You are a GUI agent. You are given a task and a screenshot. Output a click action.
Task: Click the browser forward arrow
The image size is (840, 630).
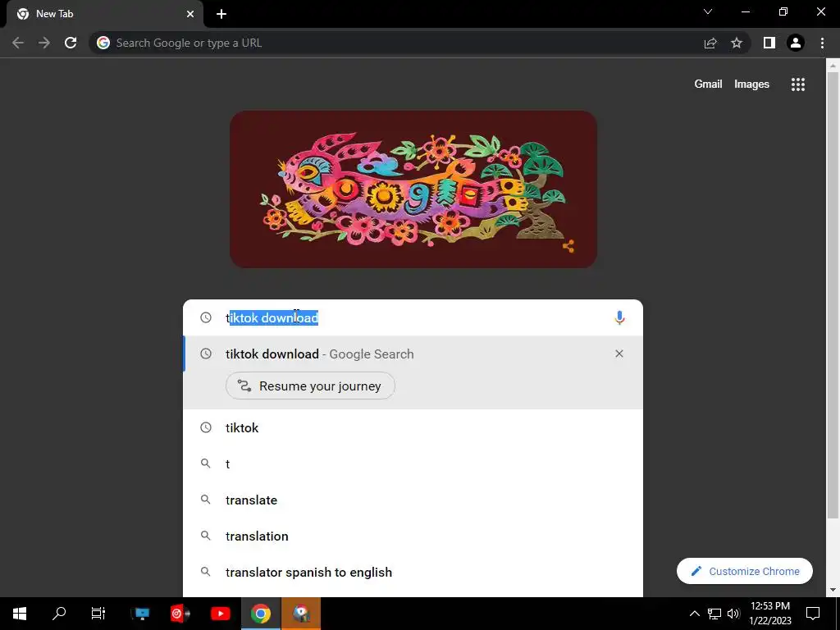[x=44, y=43]
